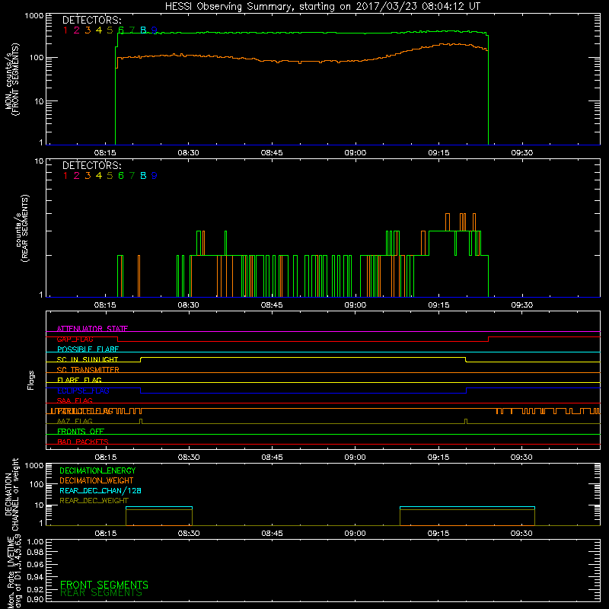Click detector 2 in rear segments legend

[77, 176]
